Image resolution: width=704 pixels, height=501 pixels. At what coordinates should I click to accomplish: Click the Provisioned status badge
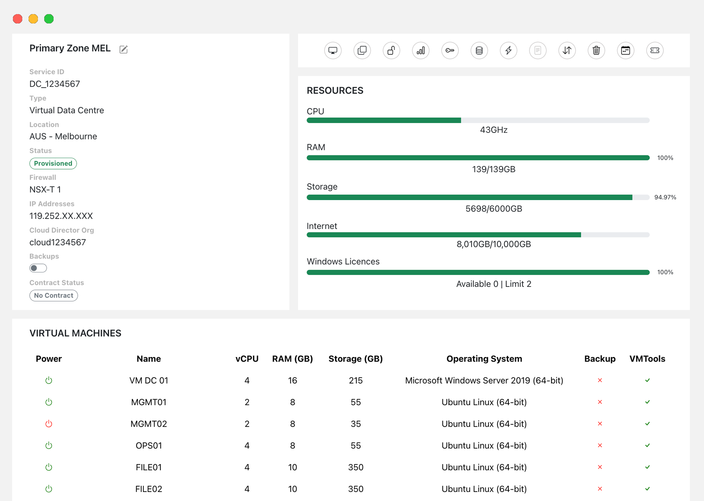(53, 163)
